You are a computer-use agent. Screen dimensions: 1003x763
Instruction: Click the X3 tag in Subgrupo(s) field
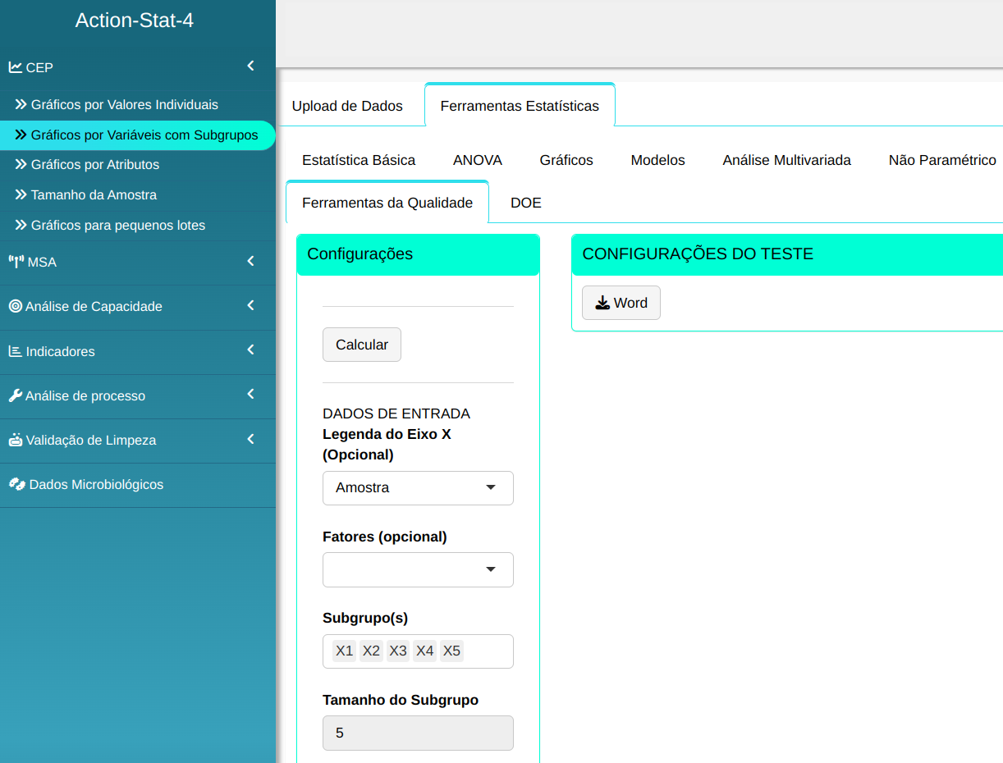tap(398, 651)
